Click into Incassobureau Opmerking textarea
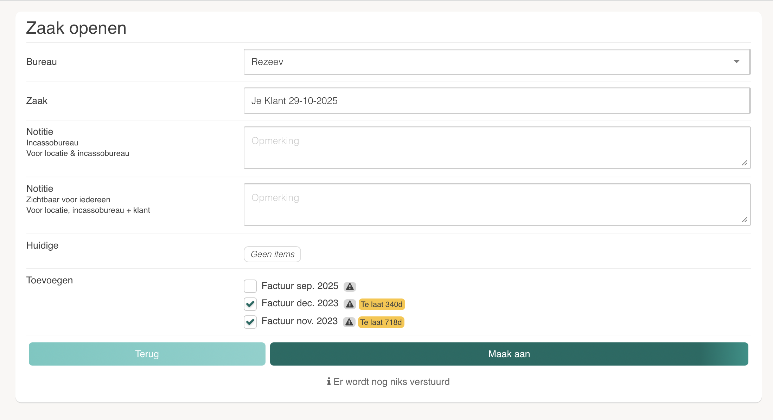The width and height of the screenshot is (773, 420). (492, 147)
